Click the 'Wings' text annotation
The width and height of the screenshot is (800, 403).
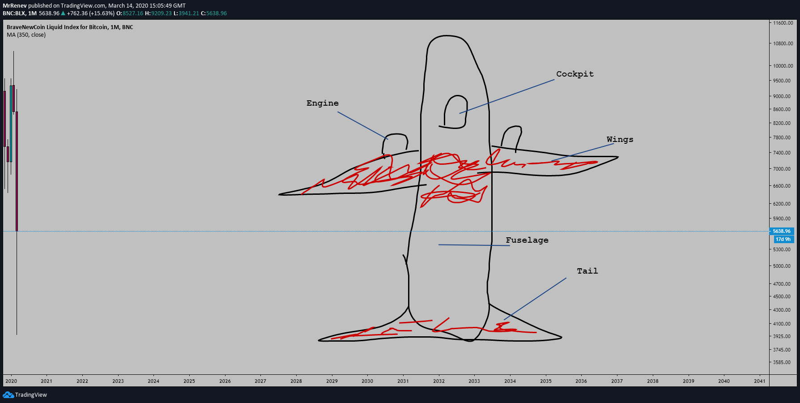click(x=620, y=139)
